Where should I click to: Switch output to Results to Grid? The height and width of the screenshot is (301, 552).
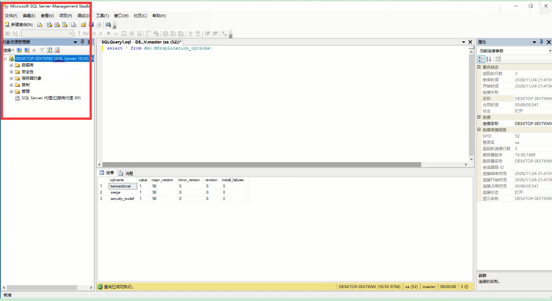coord(172,33)
